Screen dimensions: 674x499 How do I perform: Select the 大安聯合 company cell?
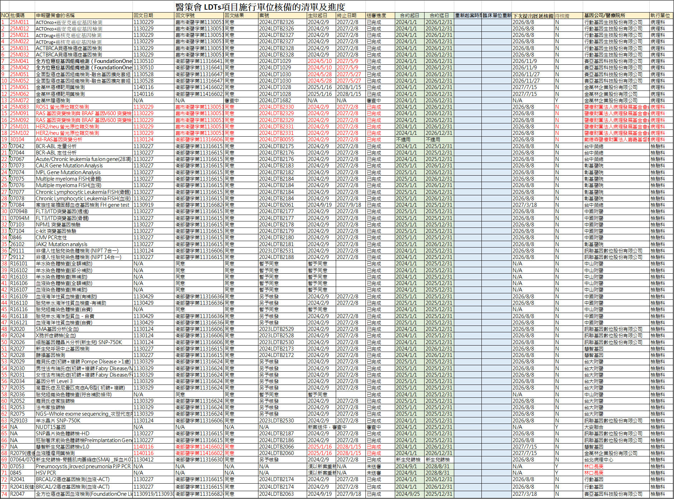tap(594, 427)
